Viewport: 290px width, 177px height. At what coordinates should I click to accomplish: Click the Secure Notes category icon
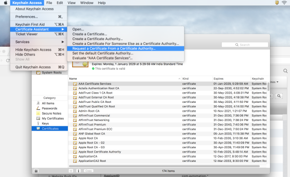[38, 113]
